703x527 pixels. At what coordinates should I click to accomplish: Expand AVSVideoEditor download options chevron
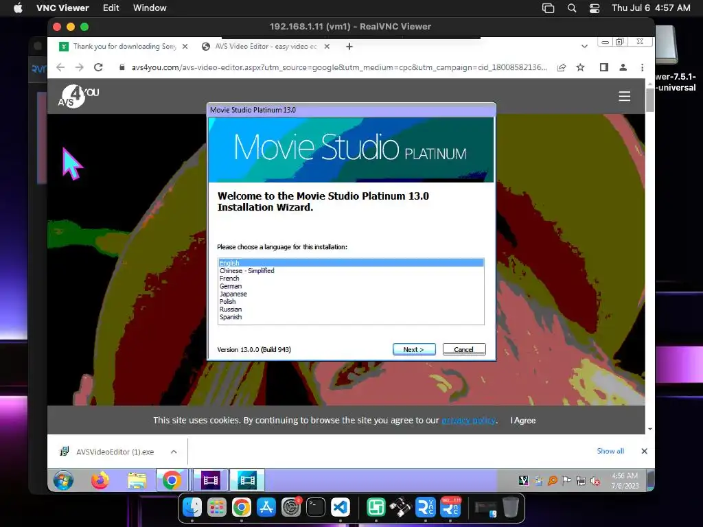174,452
